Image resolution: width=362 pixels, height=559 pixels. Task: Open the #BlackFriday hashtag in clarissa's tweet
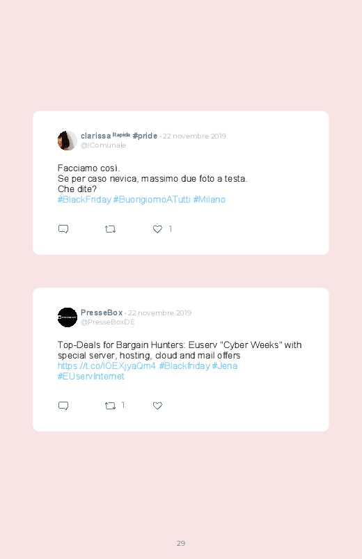click(84, 199)
